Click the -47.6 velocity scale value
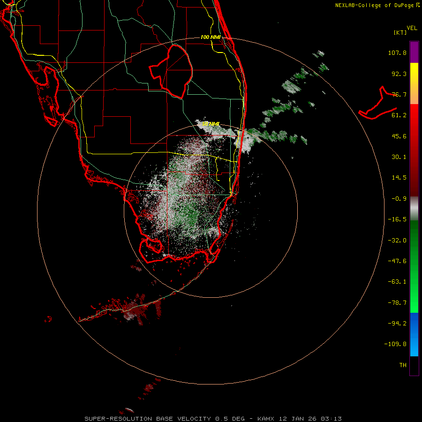The width and height of the screenshot is (422, 422). pos(397,261)
